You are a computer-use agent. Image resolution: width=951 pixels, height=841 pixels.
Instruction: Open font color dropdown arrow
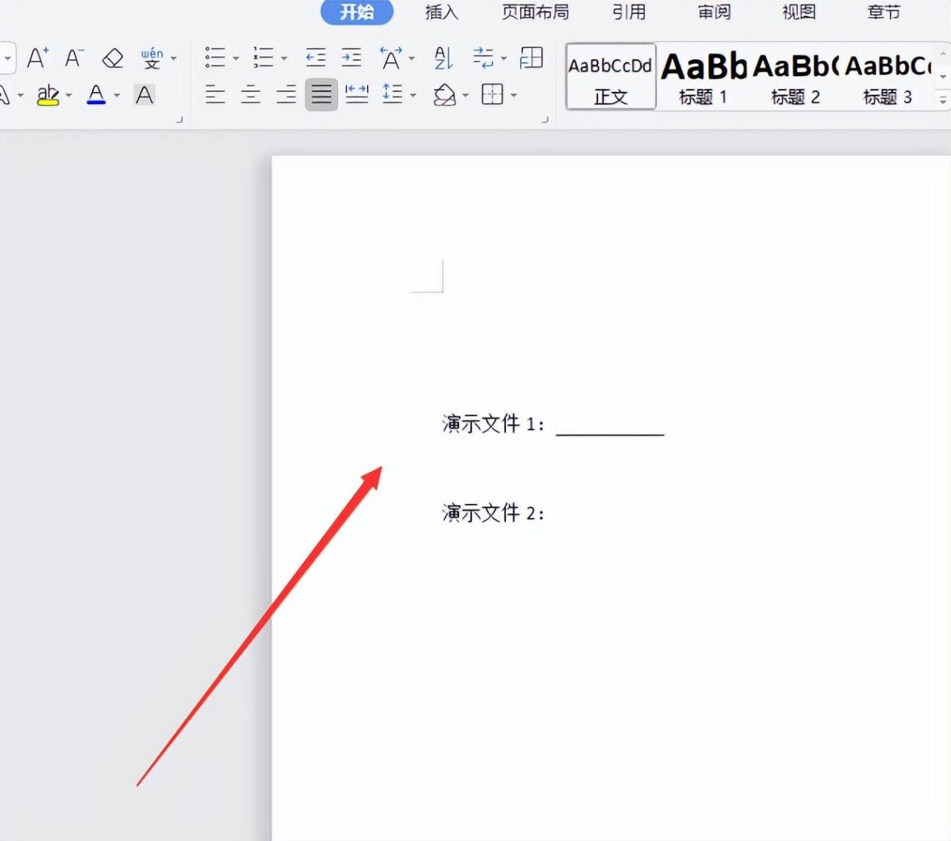[117, 95]
